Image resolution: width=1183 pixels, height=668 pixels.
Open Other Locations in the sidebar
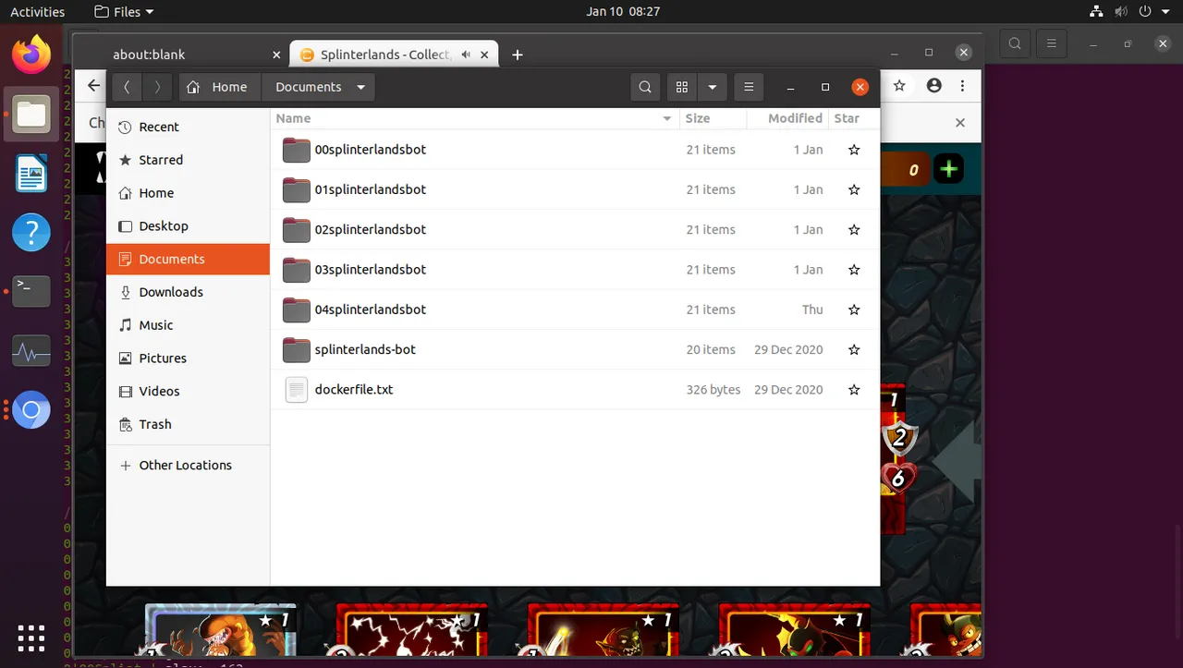point(188,466)
